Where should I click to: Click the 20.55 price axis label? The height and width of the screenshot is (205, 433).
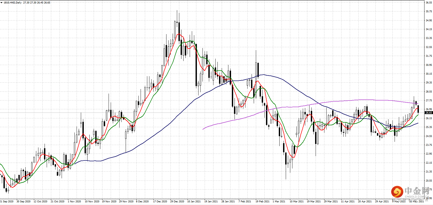(429, 181)
